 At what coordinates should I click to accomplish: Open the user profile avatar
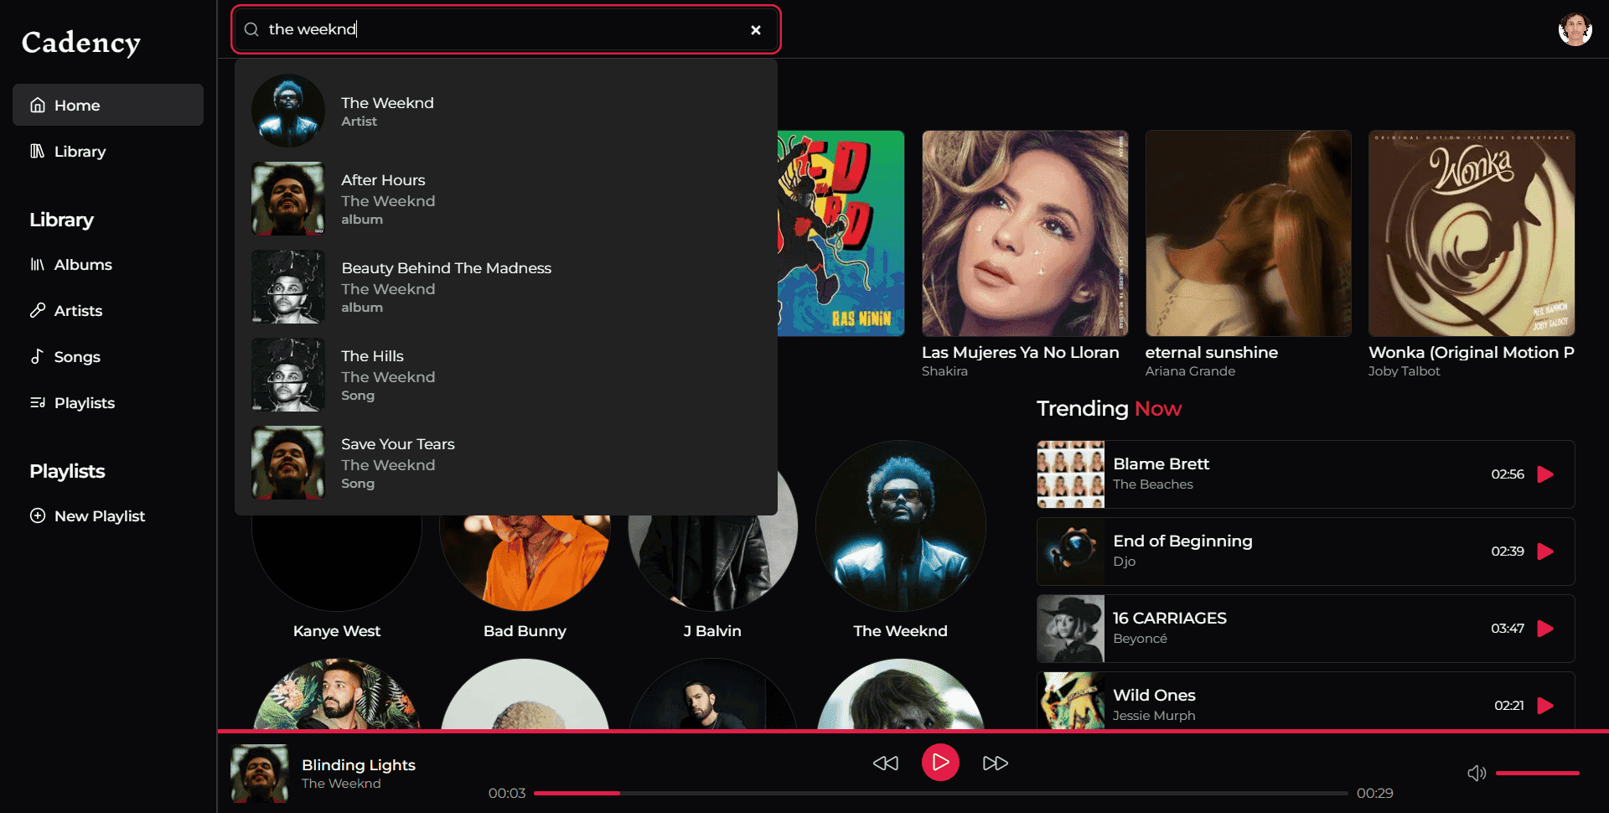[x=1575, y=29]
